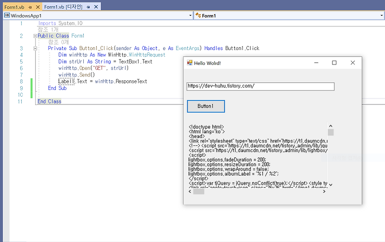The height and width of the screenshot is (242, 385).
Task: Open the Form1 class dropdown
Action: pos(381,16)
